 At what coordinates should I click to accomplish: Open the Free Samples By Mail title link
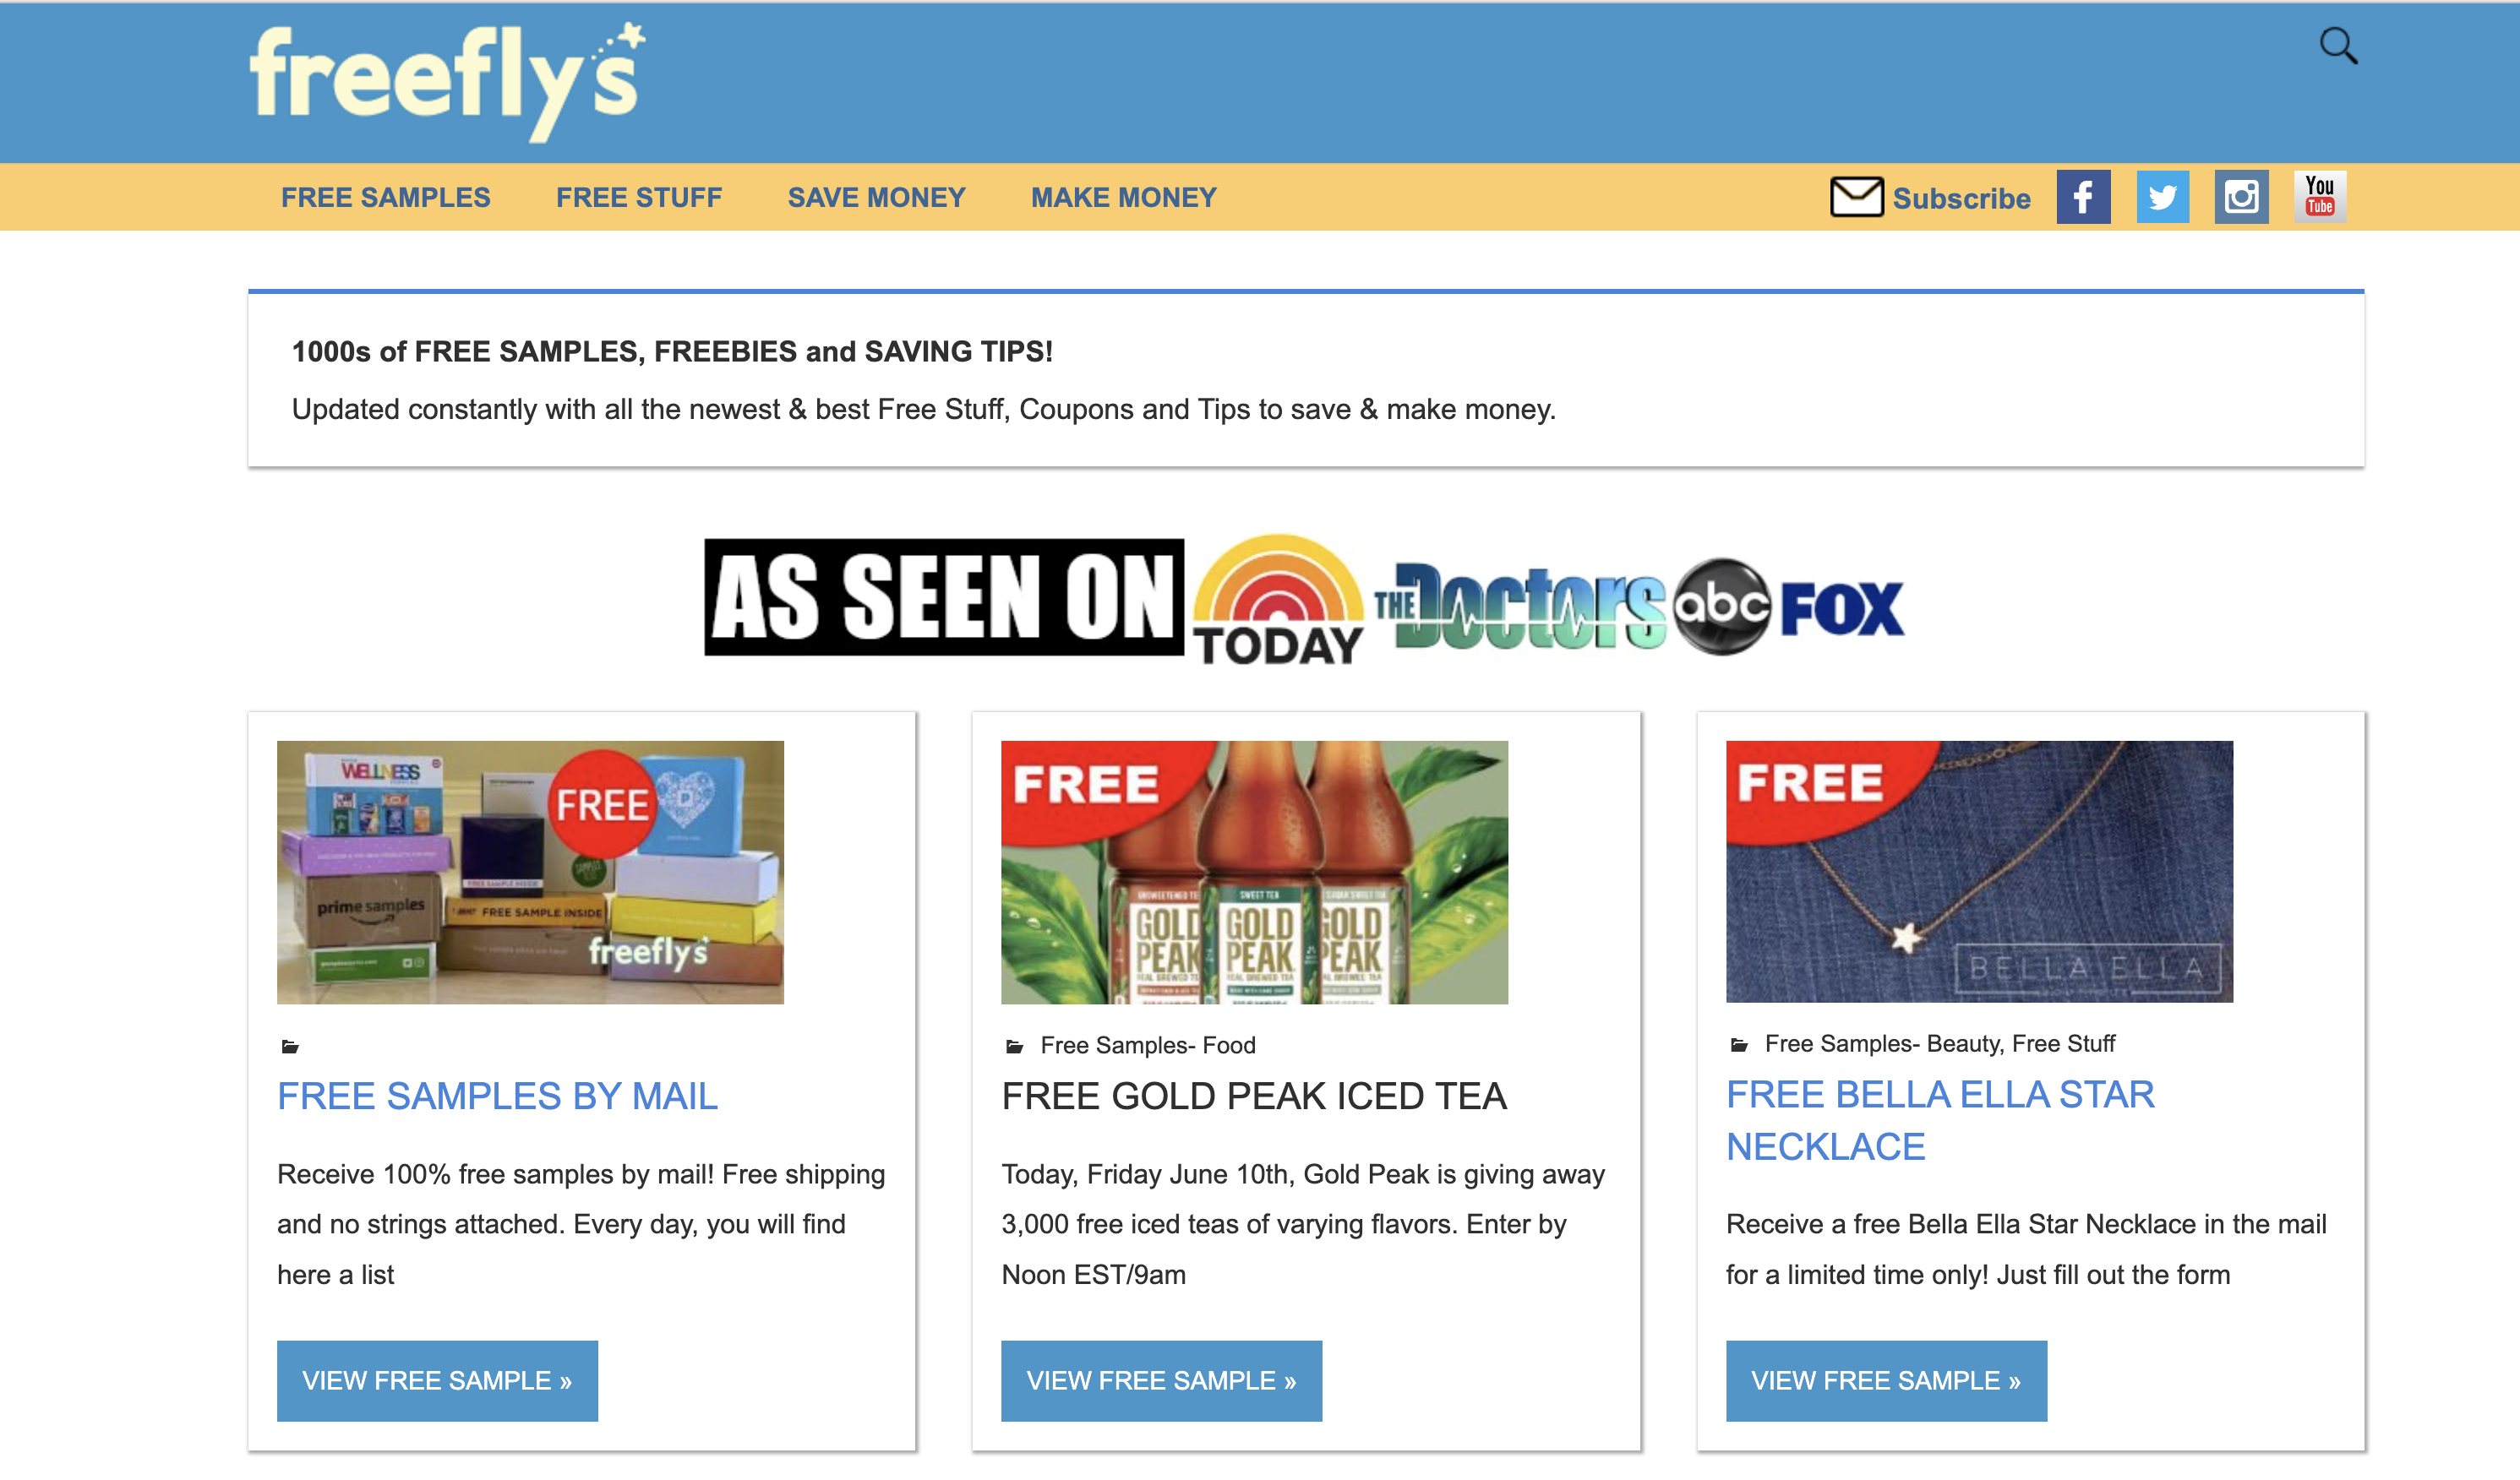click(x=497, y=1096)
